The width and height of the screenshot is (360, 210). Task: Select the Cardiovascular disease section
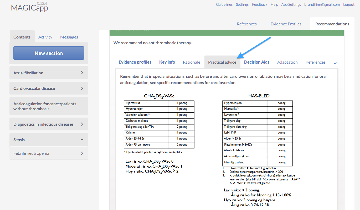[x=49, y=88]
